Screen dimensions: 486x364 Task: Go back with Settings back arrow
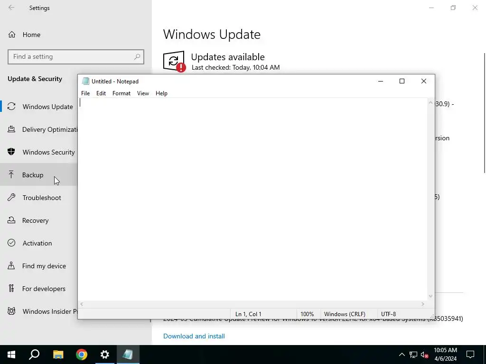click(11, 8)
